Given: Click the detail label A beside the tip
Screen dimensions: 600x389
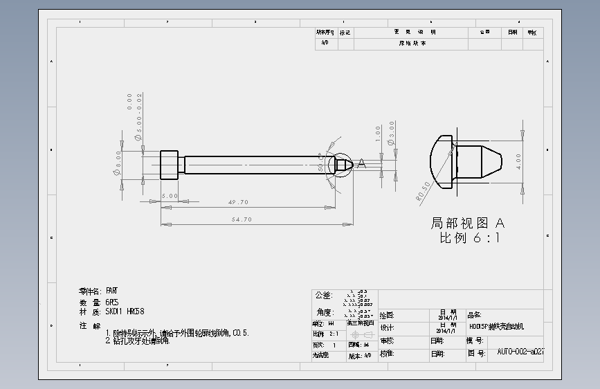Looking at the screenshot, I should pos(361,164).
